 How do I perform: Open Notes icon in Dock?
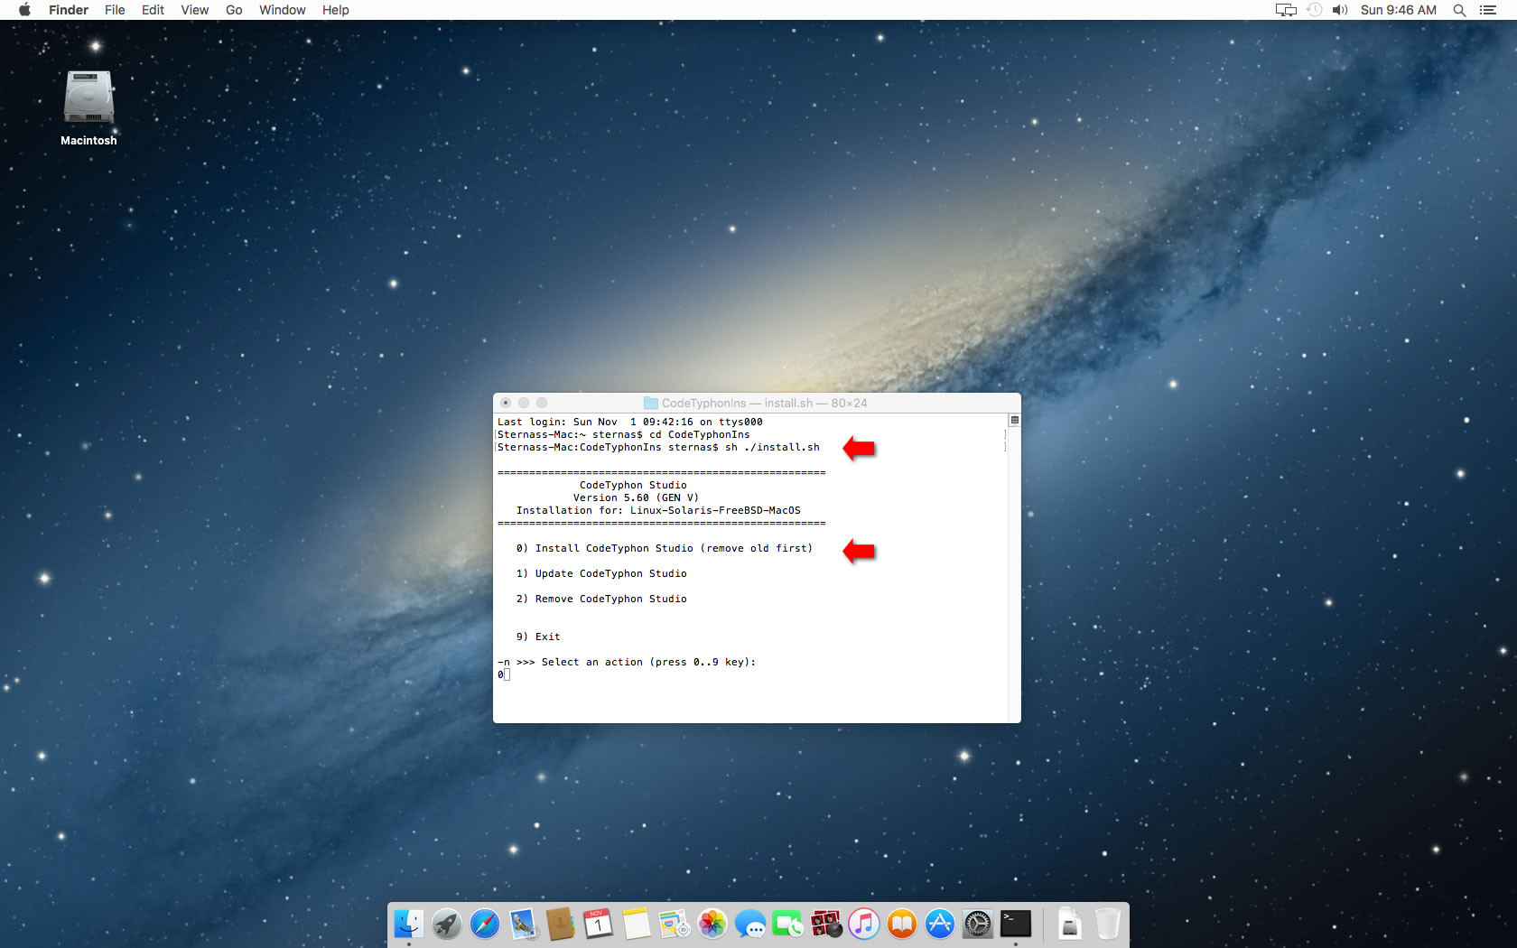pos(636,924)
